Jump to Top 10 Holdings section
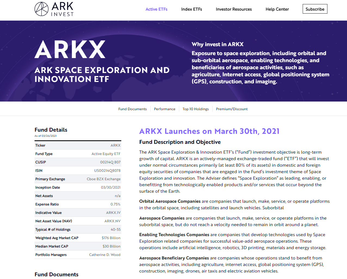Viewport: 347px width, 279px height. [x=196, y=109]
